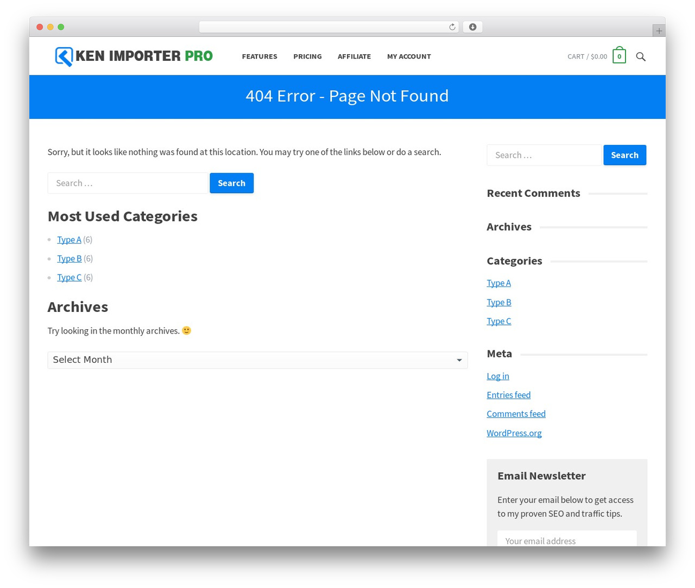This screenshot has width=695, height=588.
Task: Expand the Select Month dropdown
Action: click(x=257, y=360)
